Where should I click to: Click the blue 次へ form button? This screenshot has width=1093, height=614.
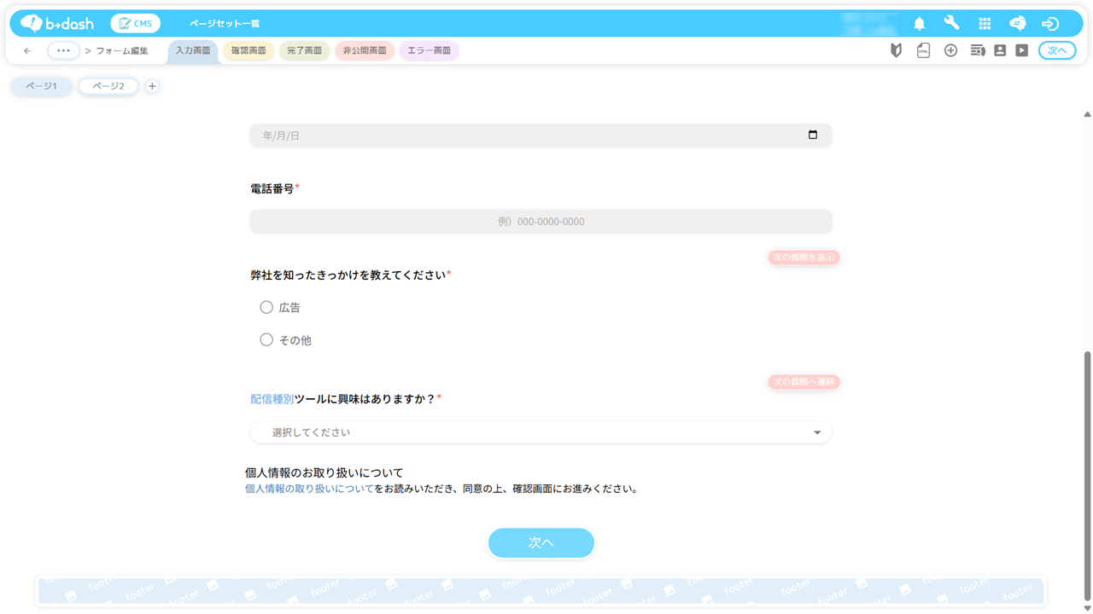point(541,542)
